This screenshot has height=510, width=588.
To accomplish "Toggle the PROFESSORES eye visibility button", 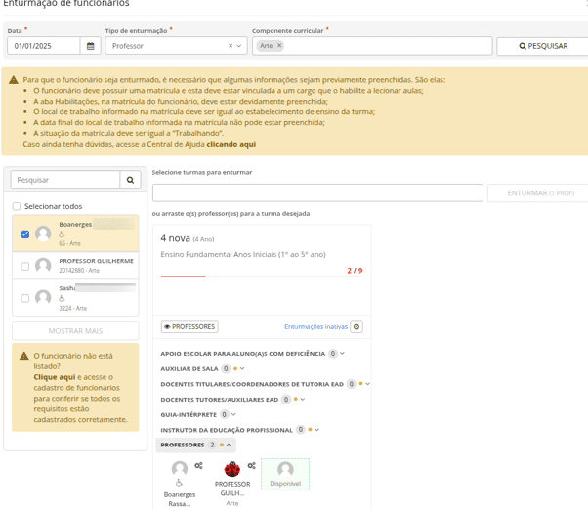I will (189, 327).
